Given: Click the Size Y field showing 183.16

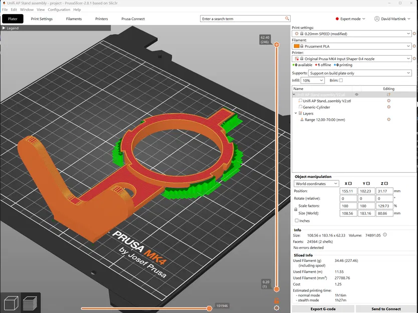Looking at the screenshot, I should point(366,213).
